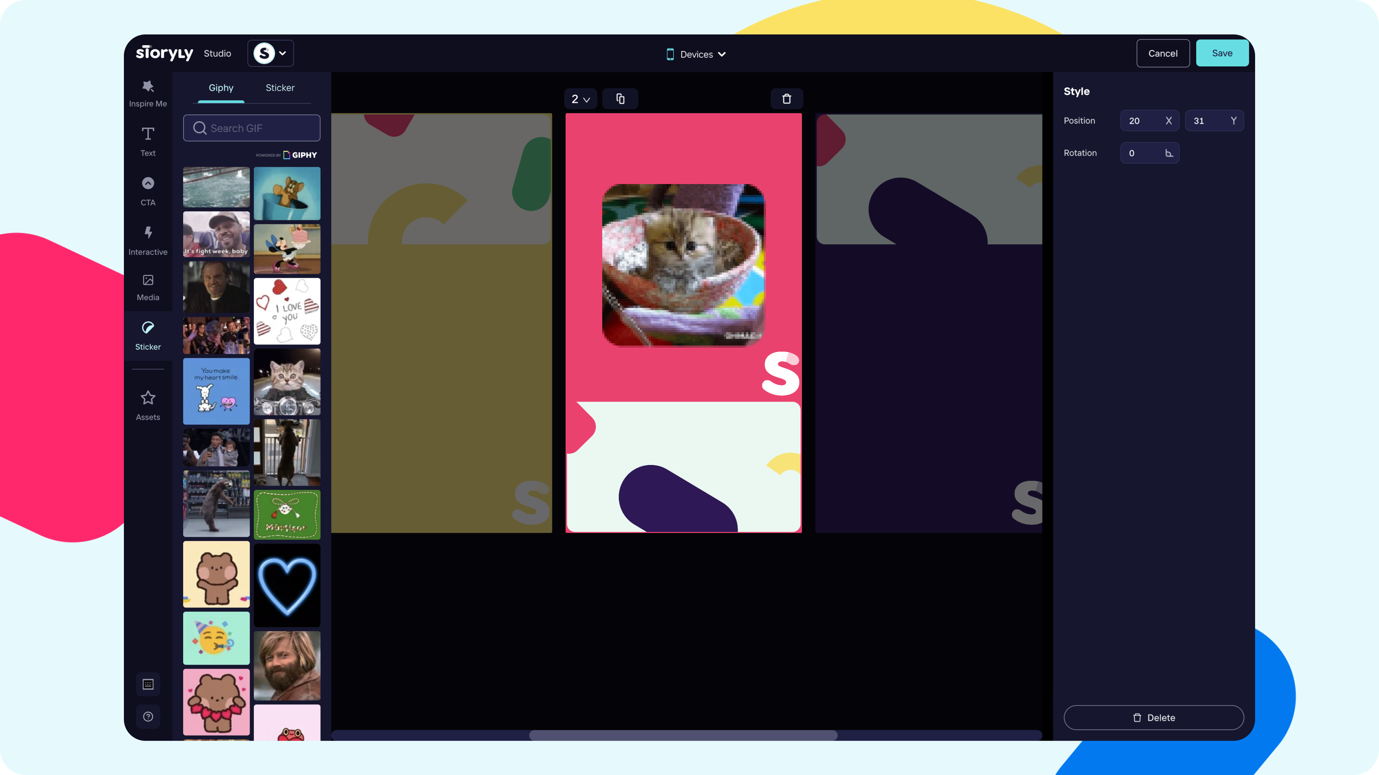The image size is (1379, 775).
Task: Select the neon blue heart GIF thumbnail
Action: (287, 585)
